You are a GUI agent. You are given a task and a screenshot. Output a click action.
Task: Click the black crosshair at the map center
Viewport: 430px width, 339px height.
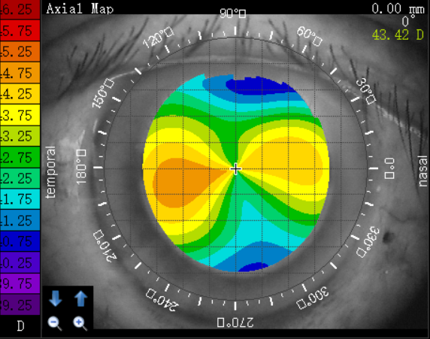click(x=235, y=169)
